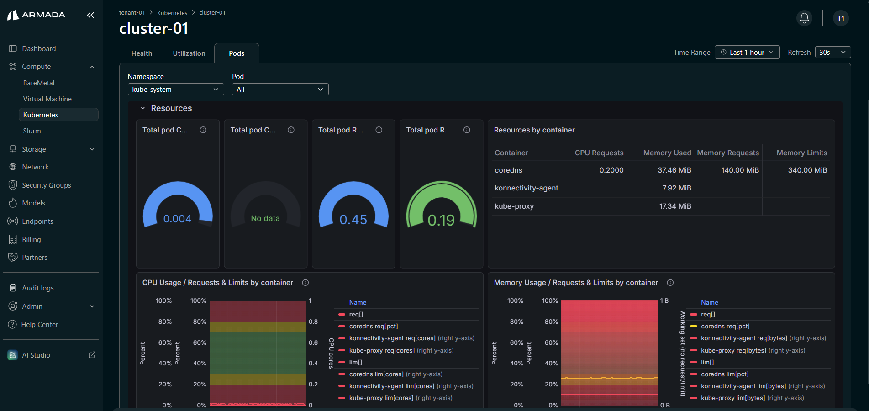Collapse the Resources section
This screenshot has width=869, height=411.
[143, 108]
